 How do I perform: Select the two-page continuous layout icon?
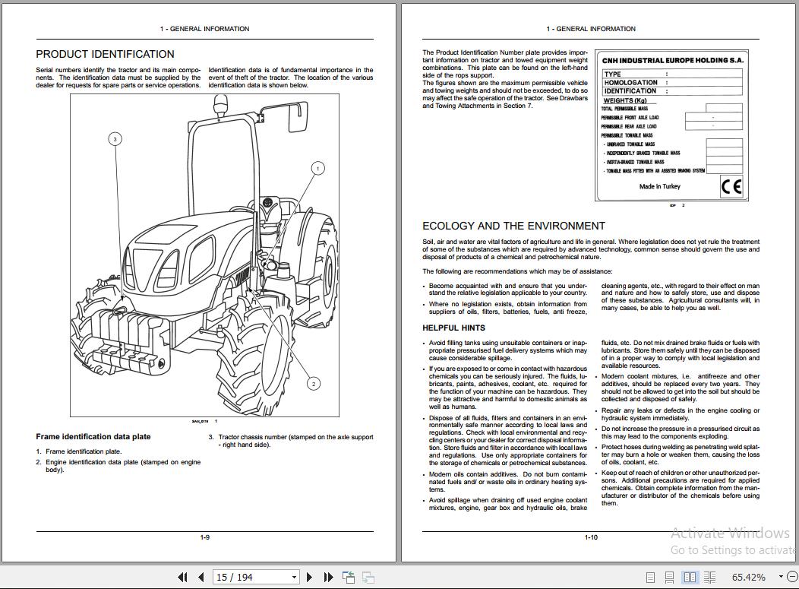pos(710,578)
